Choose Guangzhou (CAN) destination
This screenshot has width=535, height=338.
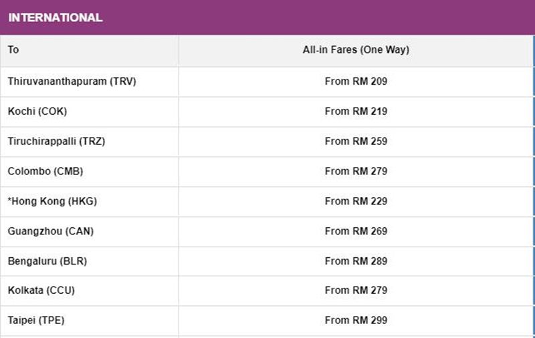pos(51,231)
